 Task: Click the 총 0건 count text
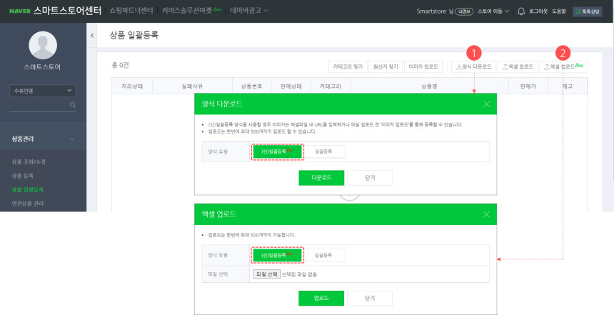click(x=120, y=66)
